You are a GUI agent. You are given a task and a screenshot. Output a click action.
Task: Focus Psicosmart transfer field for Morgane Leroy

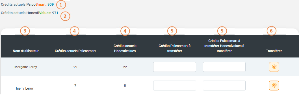[x=175, y=67]
